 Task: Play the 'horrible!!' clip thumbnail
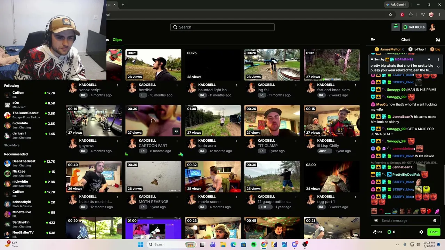153,65
